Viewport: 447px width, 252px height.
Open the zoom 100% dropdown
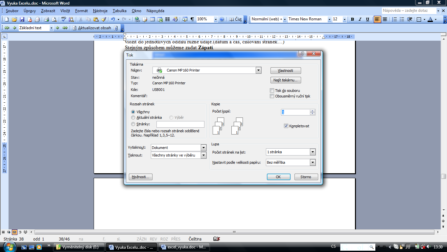[x=216, y=19]
